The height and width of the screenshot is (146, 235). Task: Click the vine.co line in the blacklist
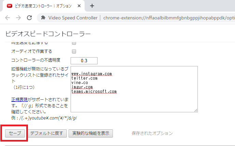[79, 83]
